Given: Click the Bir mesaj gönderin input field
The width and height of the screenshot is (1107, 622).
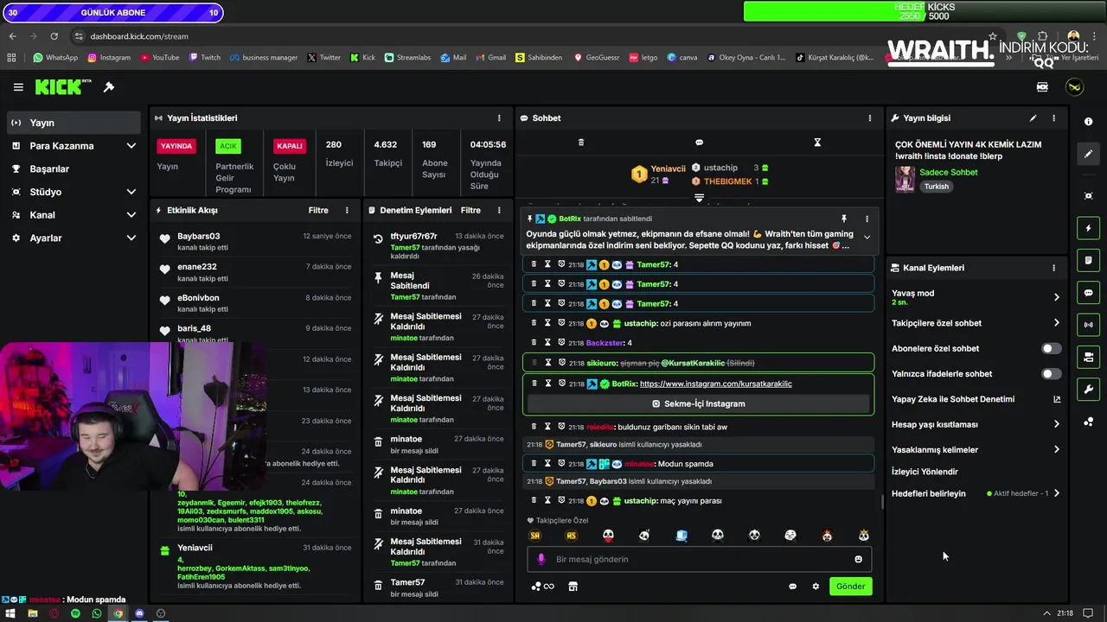Looking at the screenshot, I should coord(699,559).
